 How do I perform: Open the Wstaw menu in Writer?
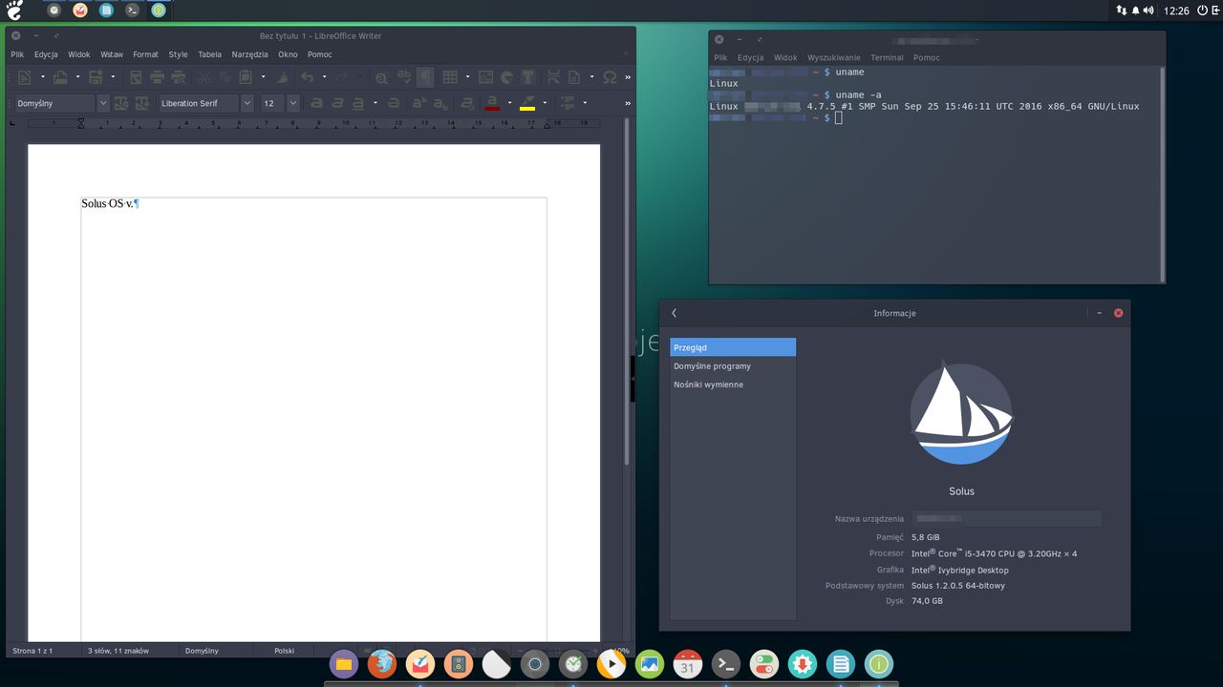pyautogui.click(x=112, y=54)
